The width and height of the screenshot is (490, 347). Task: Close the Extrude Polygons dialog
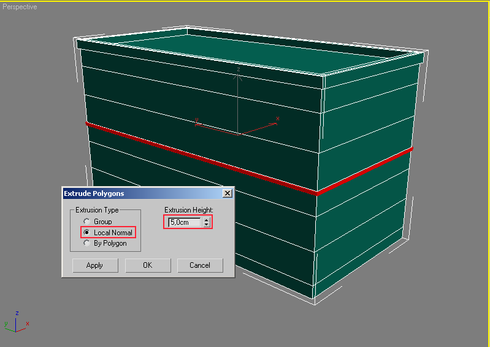tap(228, 193)
